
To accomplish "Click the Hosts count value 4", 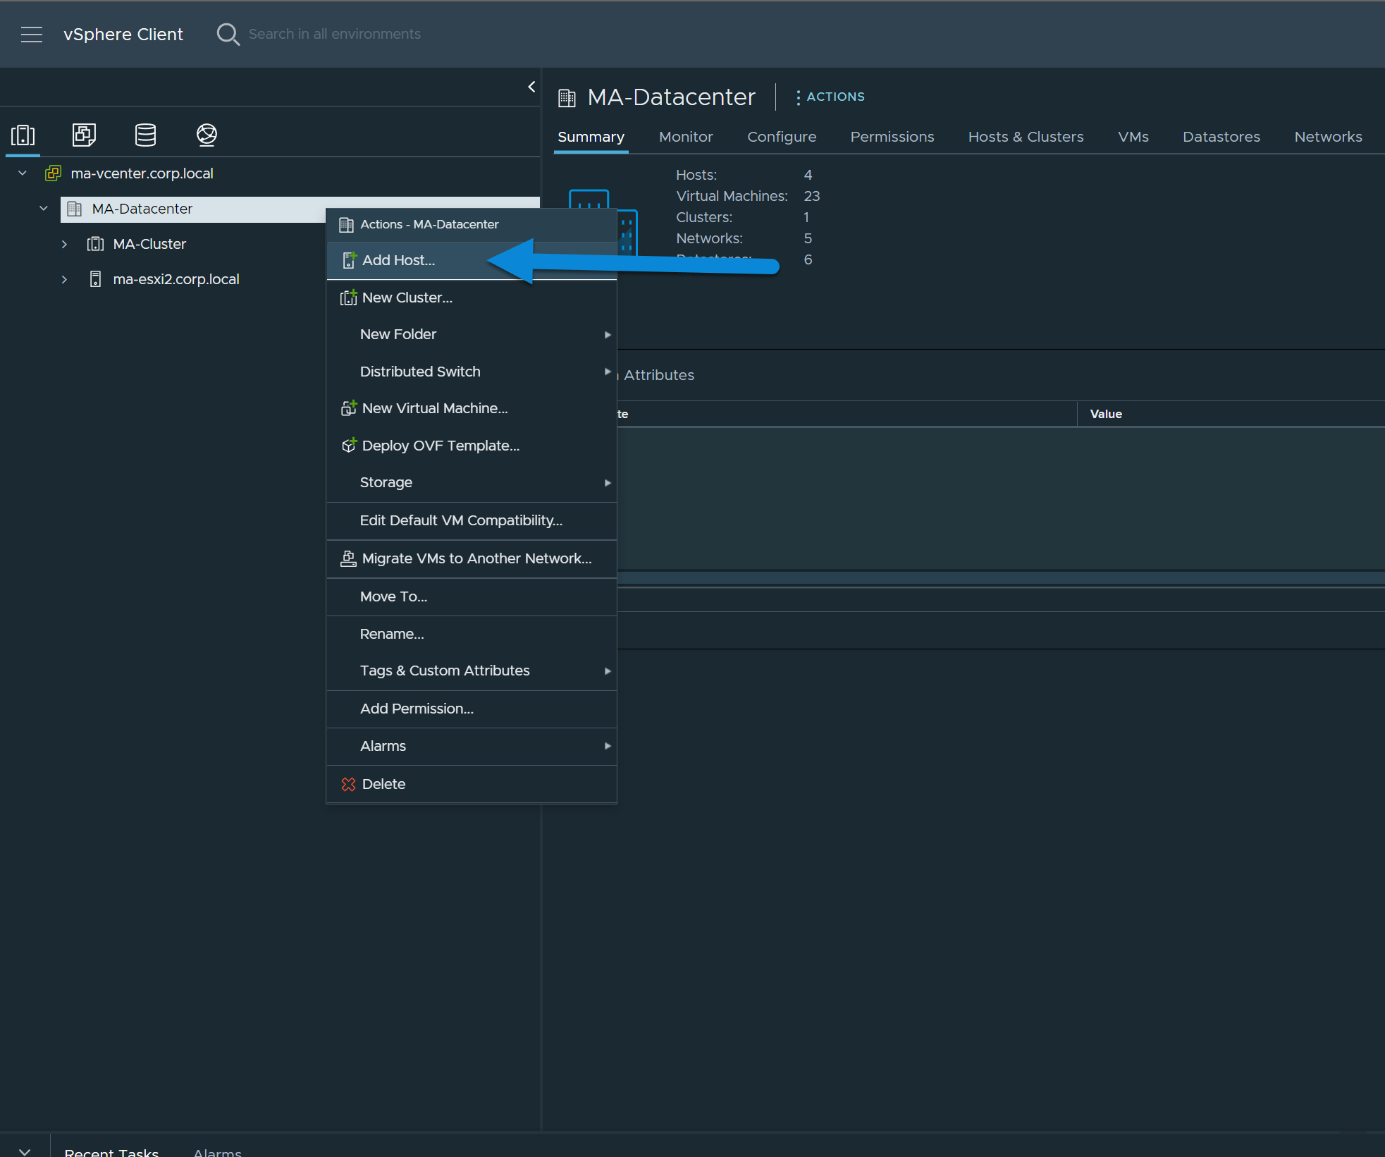I will [x=808, y=175].
